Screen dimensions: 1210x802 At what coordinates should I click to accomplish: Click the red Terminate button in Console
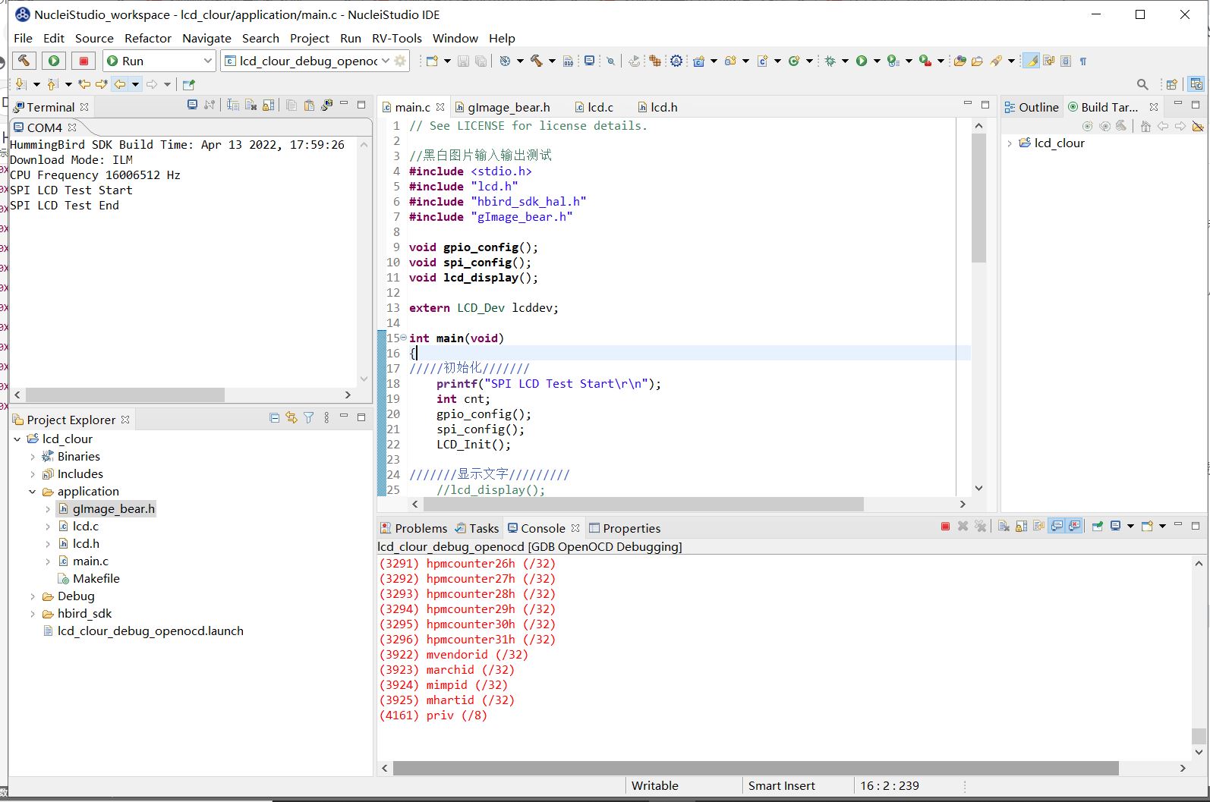click(945, 526)
